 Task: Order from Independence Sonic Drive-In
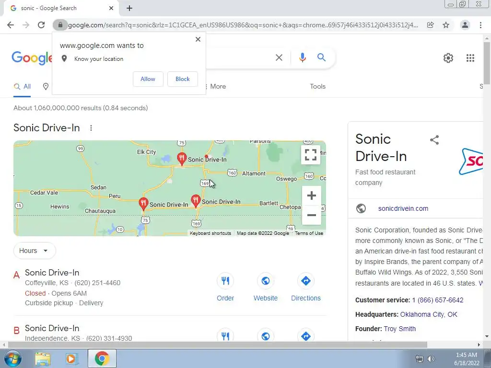[x=225, y=336]
